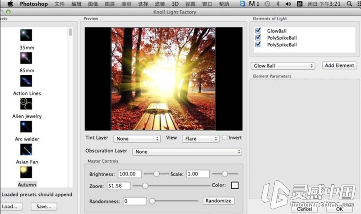This screenshot has width=361, height=214.
Task: Click the Randomness value field
Action: tap(134, 201)
